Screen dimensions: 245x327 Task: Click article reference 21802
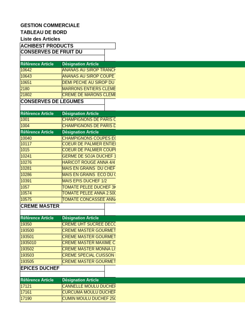(41, 95)
